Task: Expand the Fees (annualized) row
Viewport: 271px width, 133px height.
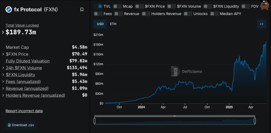Action: 3,82
